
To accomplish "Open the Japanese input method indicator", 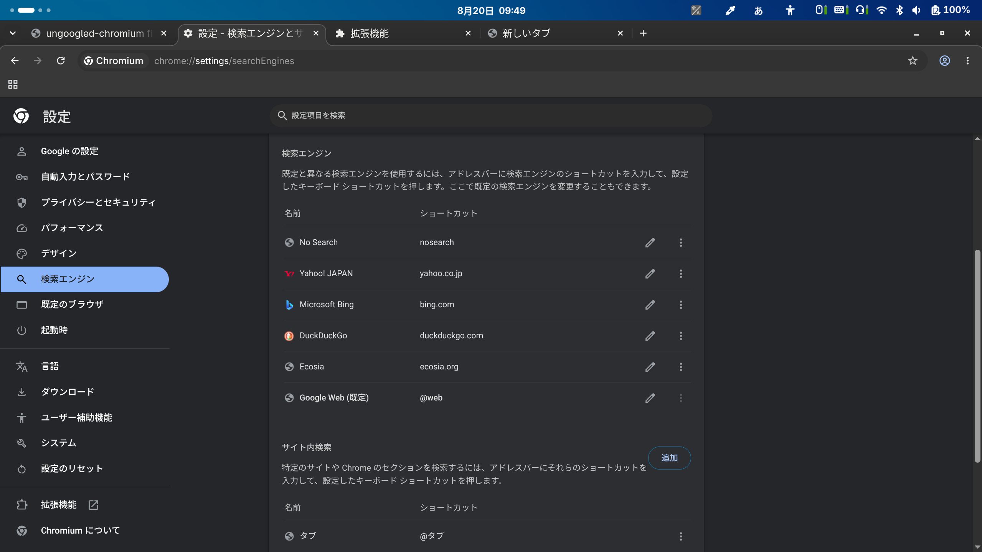I will (758, 10).
